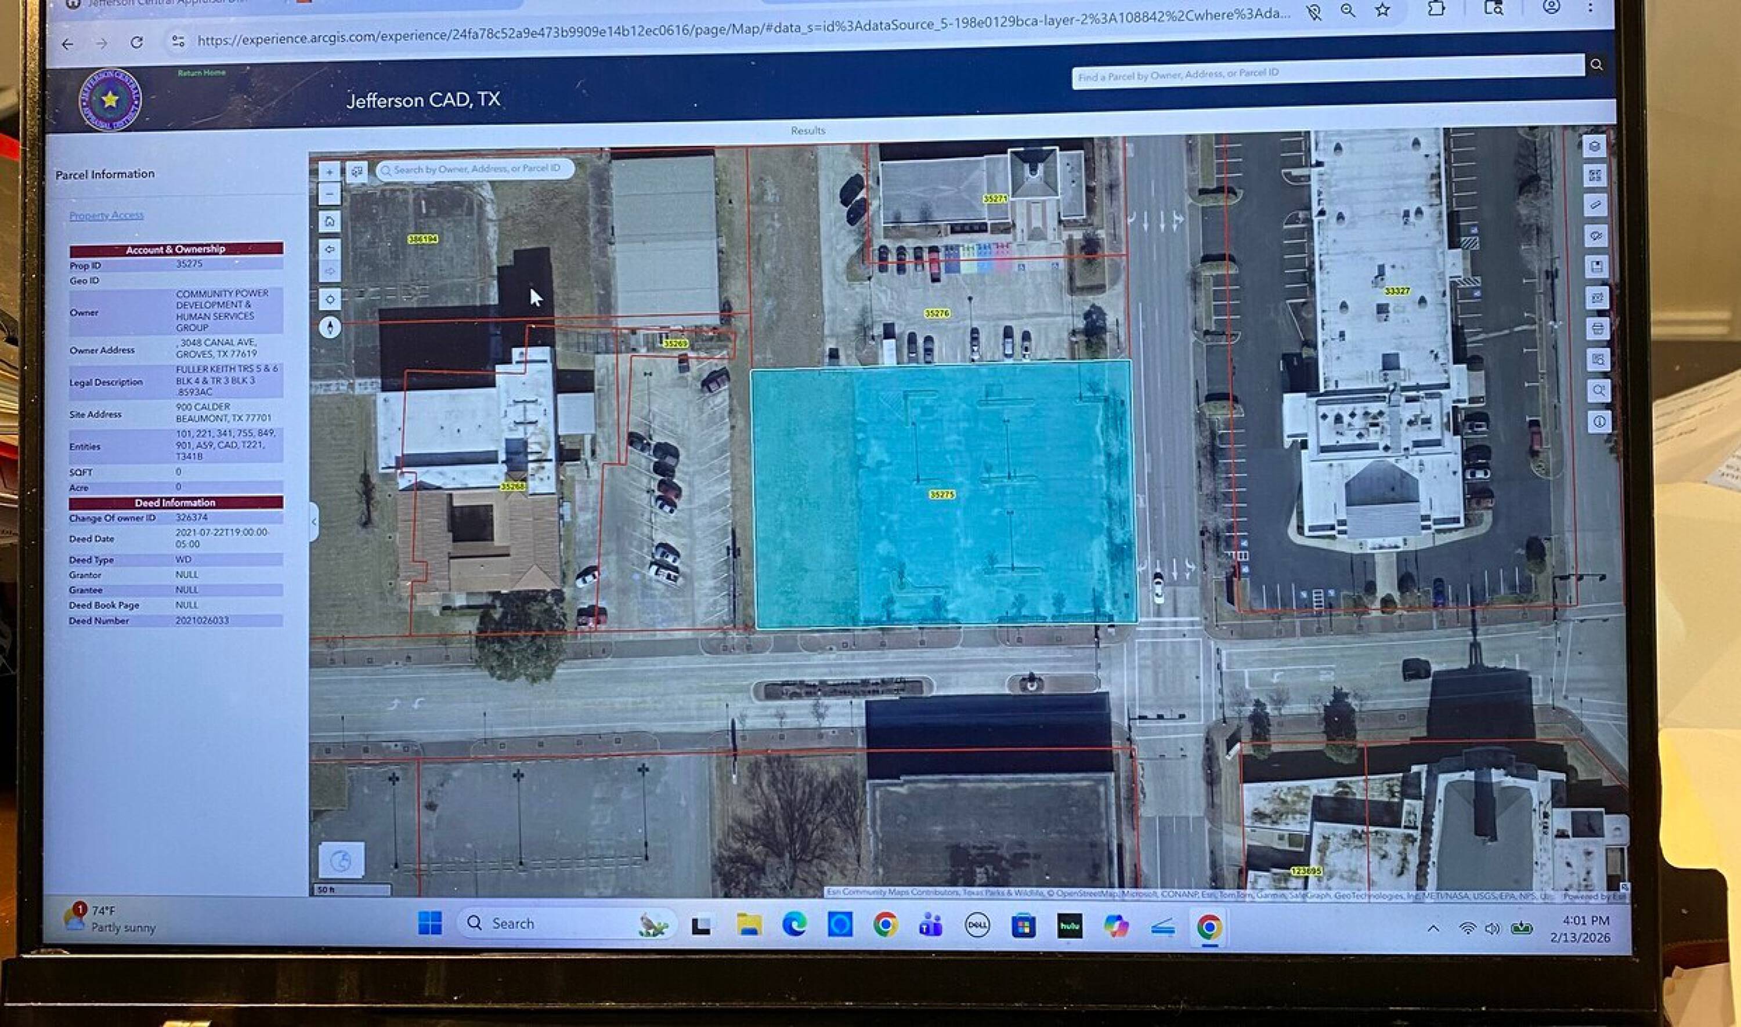Open the basemap gallery tool
1741x1027 pixels.
click(x=1595, y=176)
